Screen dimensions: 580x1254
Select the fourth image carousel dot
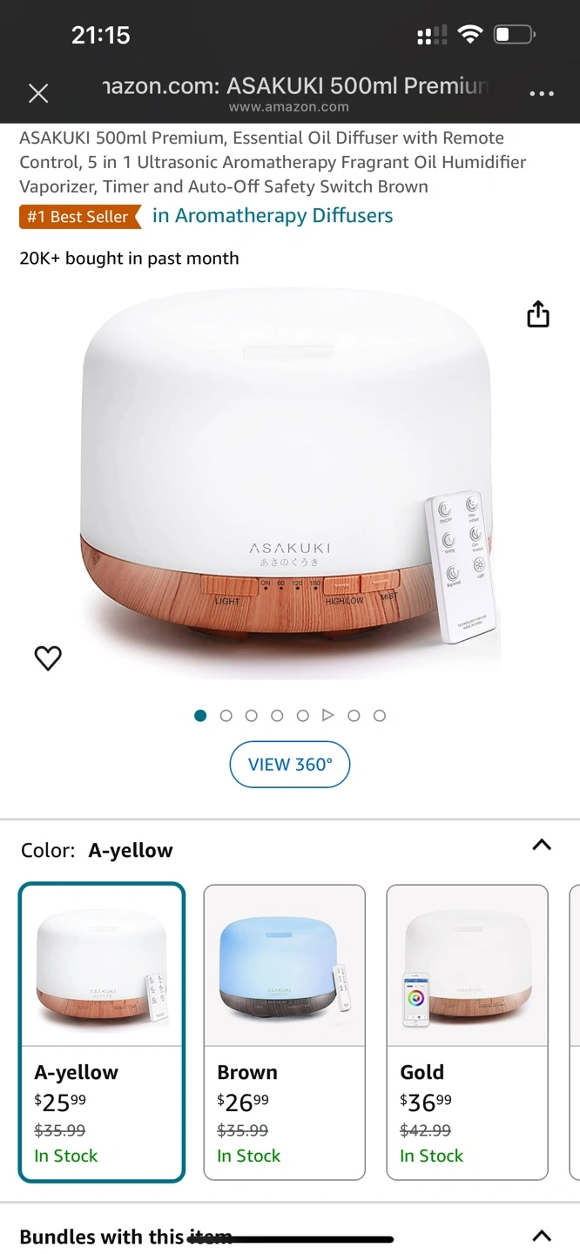[x=277, y=716]
